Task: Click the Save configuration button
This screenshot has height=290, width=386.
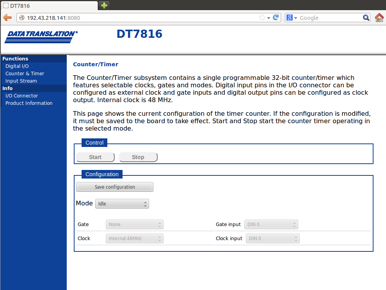Action: 115,187
